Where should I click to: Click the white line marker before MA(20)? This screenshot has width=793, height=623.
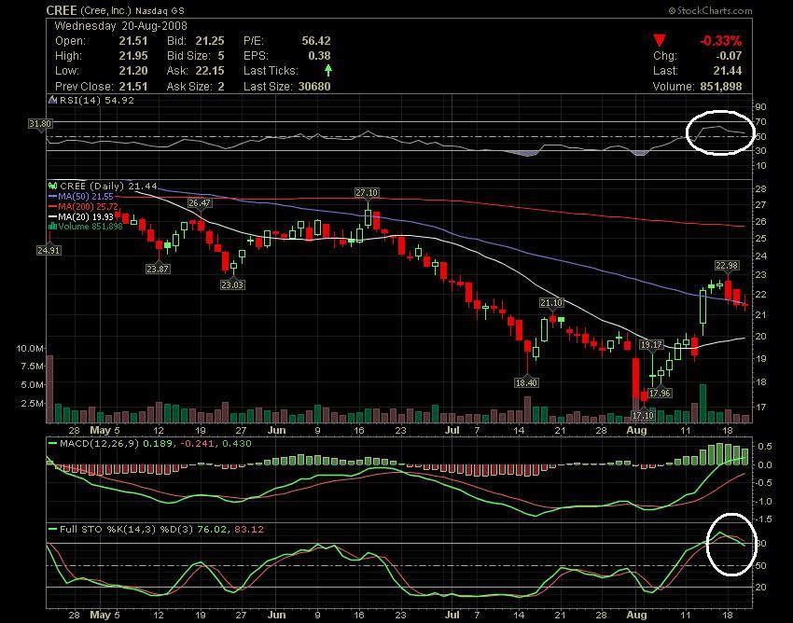click(x=52, y=216)
